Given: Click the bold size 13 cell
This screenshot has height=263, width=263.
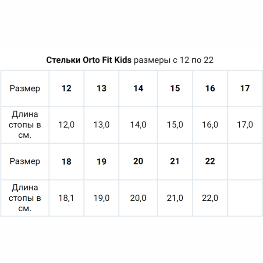Looking at the screenshot, I should coord(101,89).
